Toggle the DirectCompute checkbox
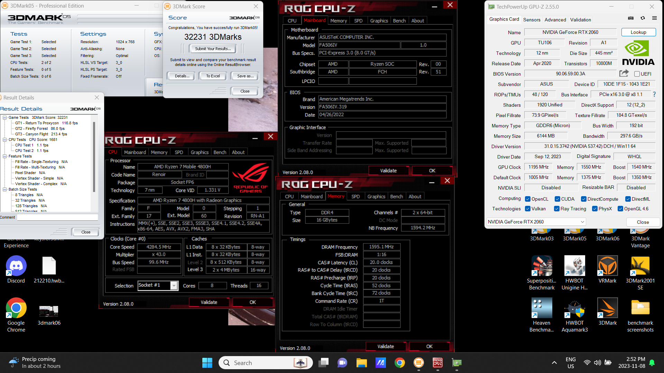Image resolution: width=664 pixels, height=373 pixels. [583, 199]
